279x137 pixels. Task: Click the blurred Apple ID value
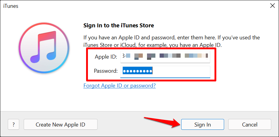click(x=165, y=56)
